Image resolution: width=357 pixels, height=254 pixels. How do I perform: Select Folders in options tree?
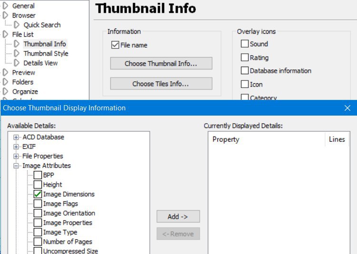point(23,82)
